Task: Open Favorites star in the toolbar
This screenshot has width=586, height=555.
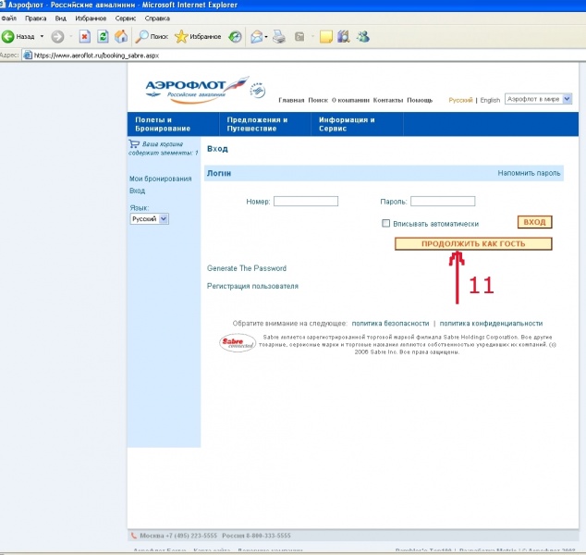Action: 182,37
